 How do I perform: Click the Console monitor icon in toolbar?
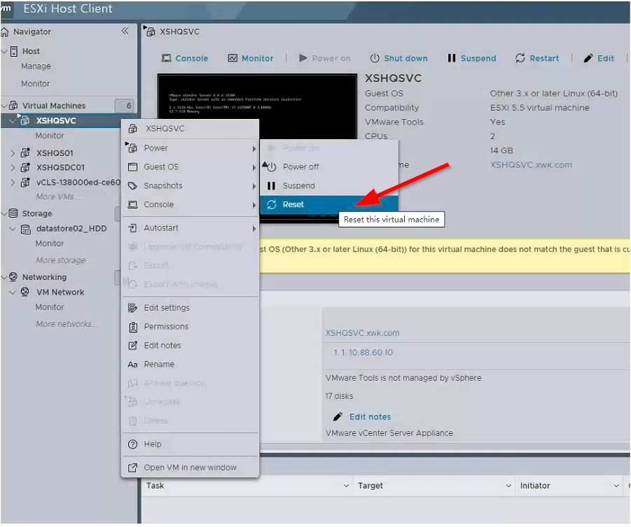pyautogui.click(x=166, y=58)
